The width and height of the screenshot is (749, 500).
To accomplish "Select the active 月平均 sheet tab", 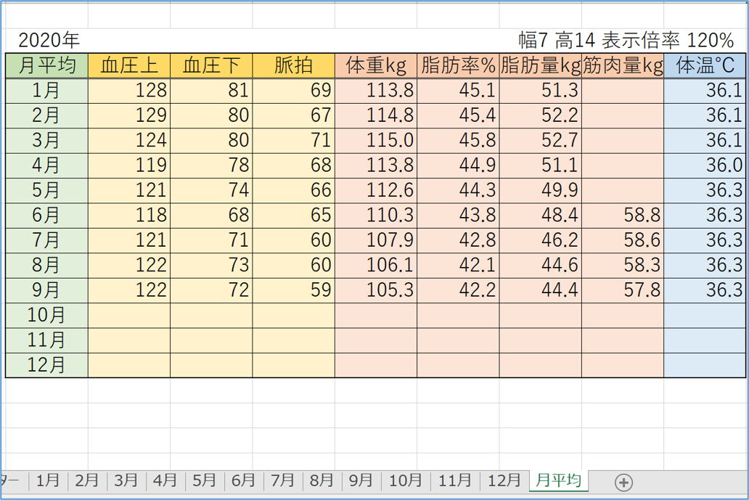I will coord(558,480).
